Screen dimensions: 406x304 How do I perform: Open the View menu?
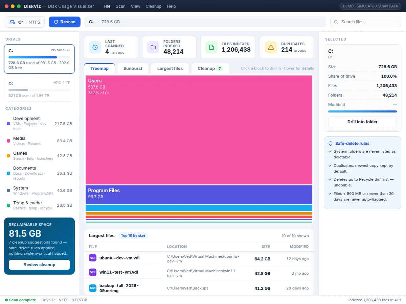[x=136, y=6]
